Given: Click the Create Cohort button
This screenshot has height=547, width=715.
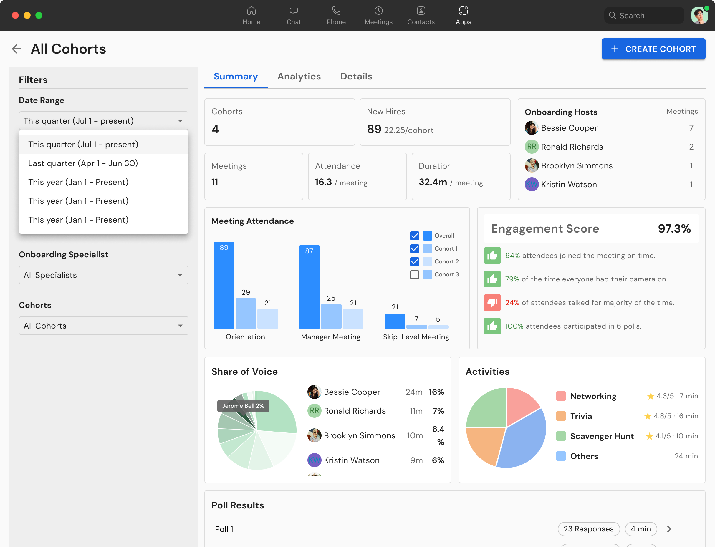Looking at the screenshot, I should [x=653, y=49].
